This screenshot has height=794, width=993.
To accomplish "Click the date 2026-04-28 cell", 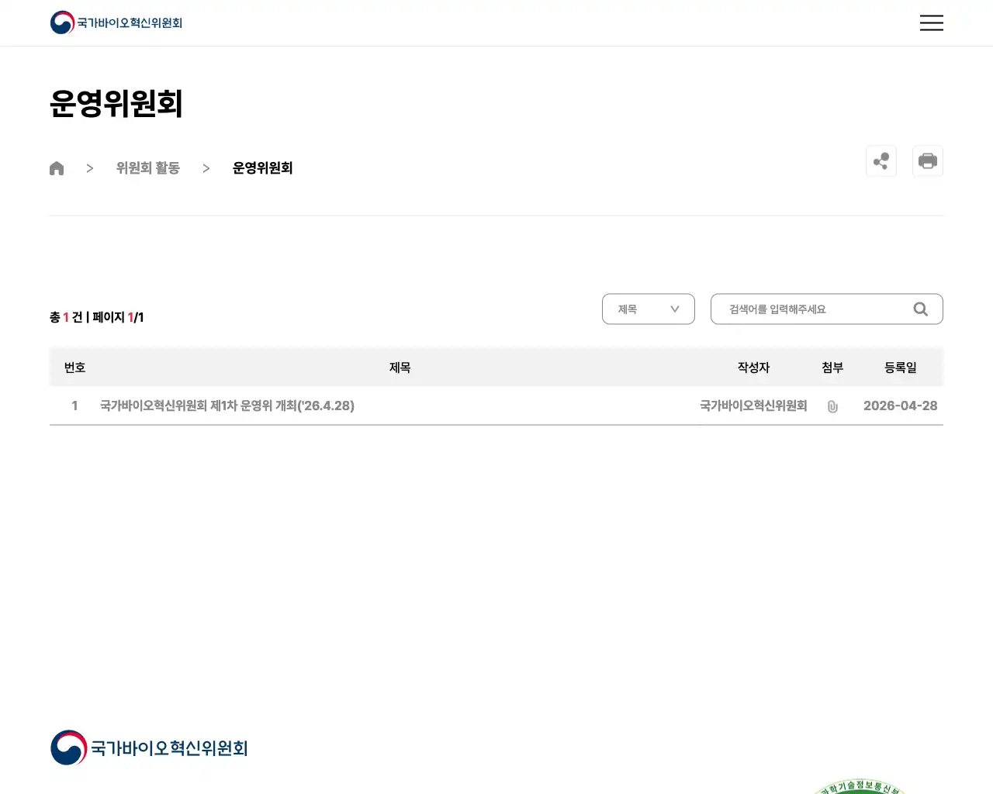I will (901, 406).
